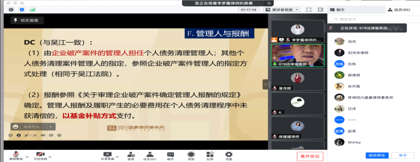Go to next slide arrow
The width and height of the screenshot is (420, 162).
tap(19, 135)
